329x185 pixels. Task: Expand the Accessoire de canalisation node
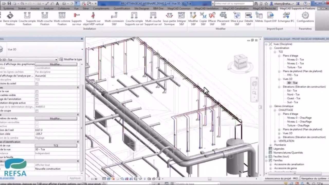(271, 164)
